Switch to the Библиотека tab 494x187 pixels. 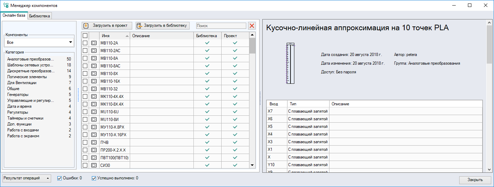click(40, 16)
